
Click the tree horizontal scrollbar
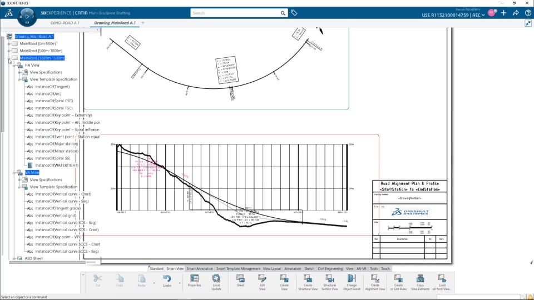(x=47, y=262)
